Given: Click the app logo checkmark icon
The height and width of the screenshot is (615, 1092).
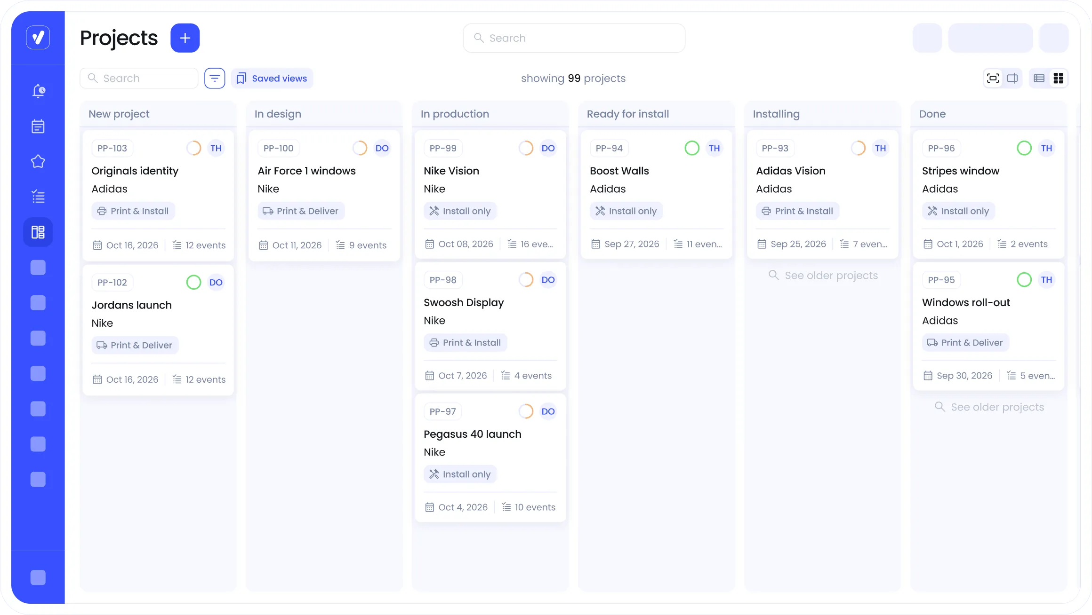Looking at the screenshot, I should tap(38, 38).
